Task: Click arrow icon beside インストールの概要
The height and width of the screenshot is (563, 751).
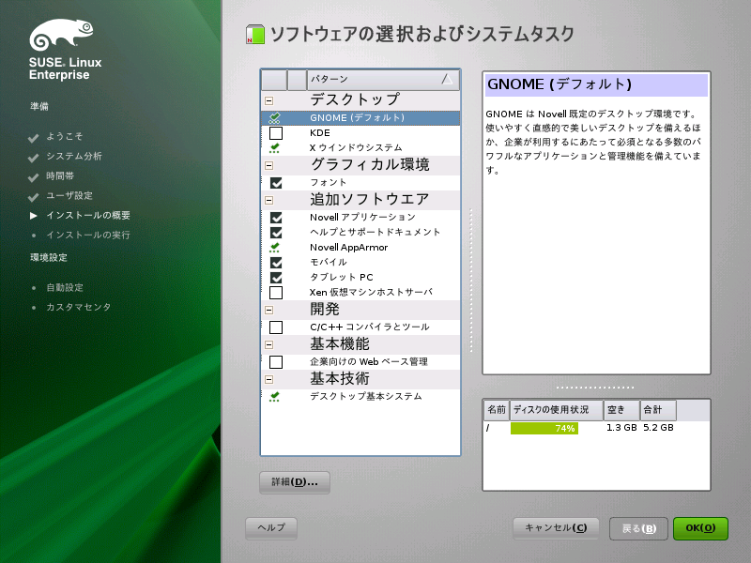Action: (34, 216)
